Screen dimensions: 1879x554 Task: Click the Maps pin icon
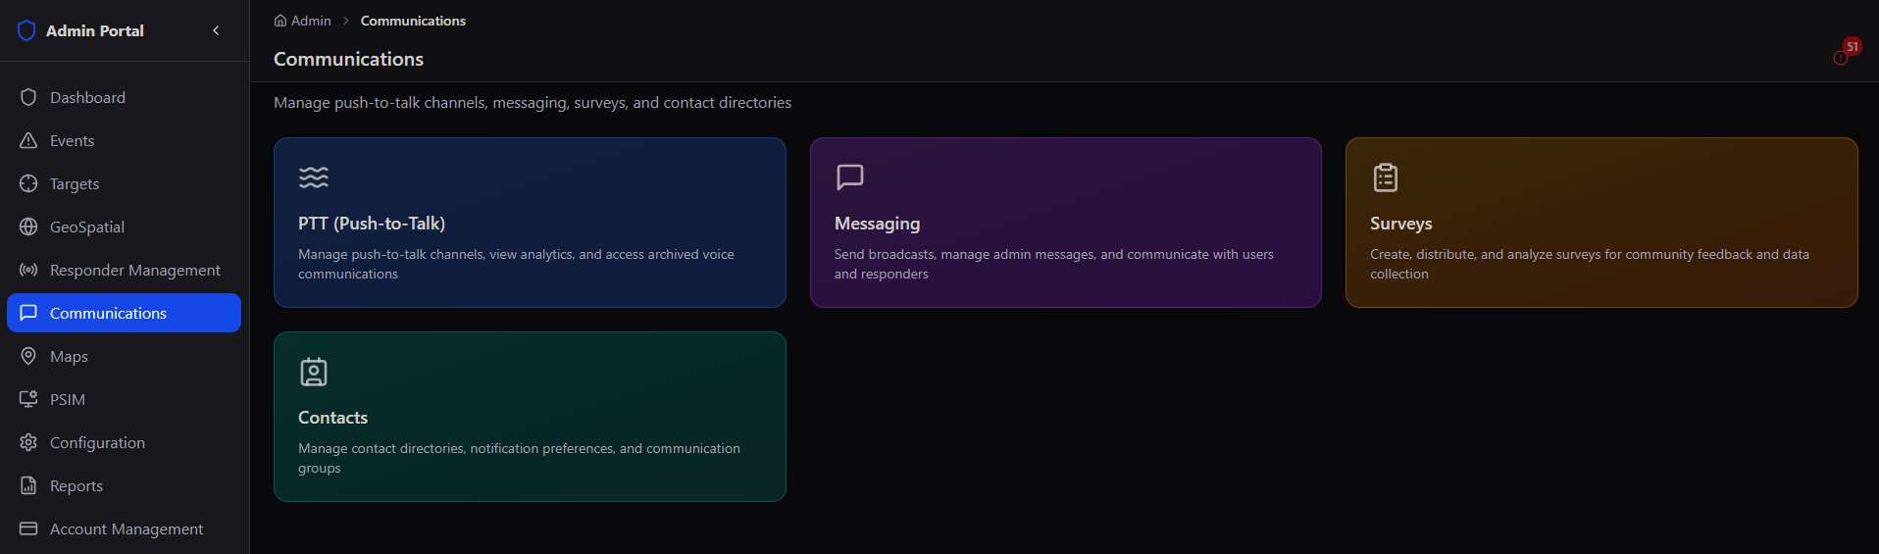[28, 356]
